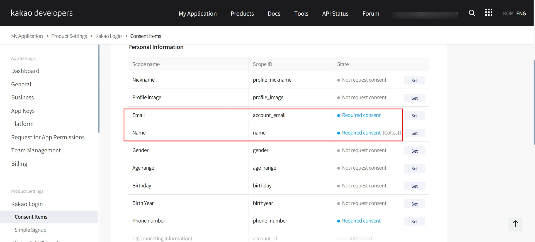Viewport: 535px width, 242px height.
Task: Open Business in sidebar
Action: tap(22, 97)
